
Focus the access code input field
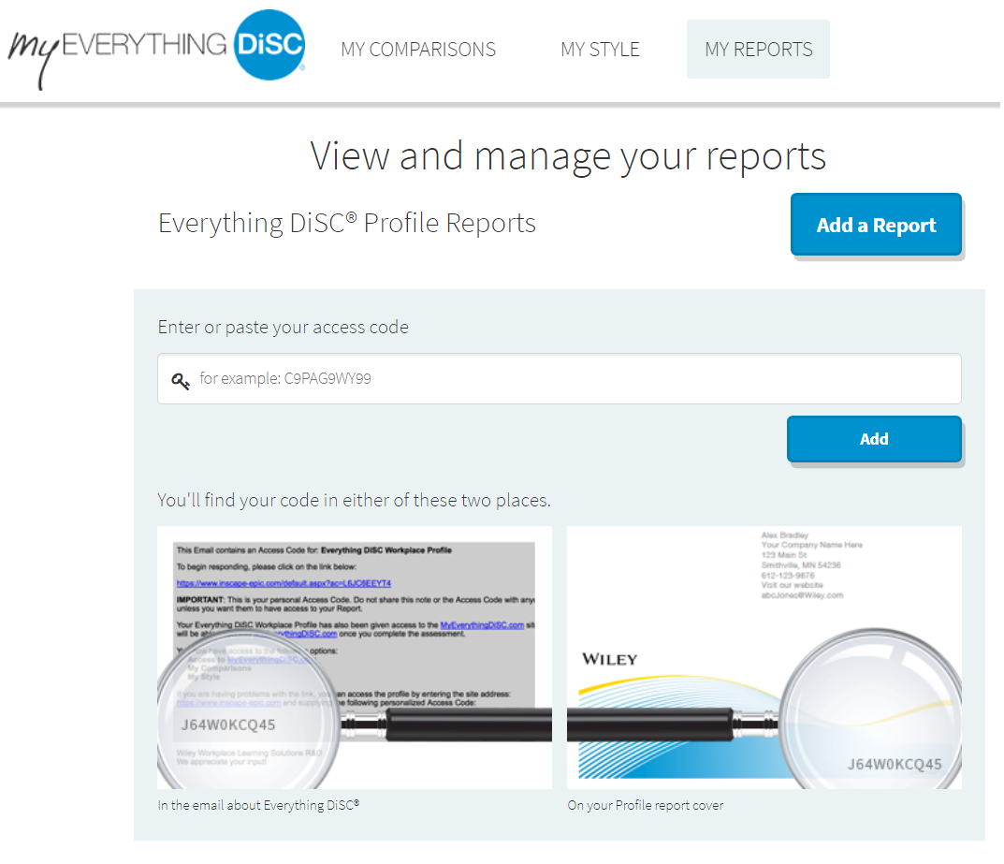pyautogui.click(x=559, y=378)
